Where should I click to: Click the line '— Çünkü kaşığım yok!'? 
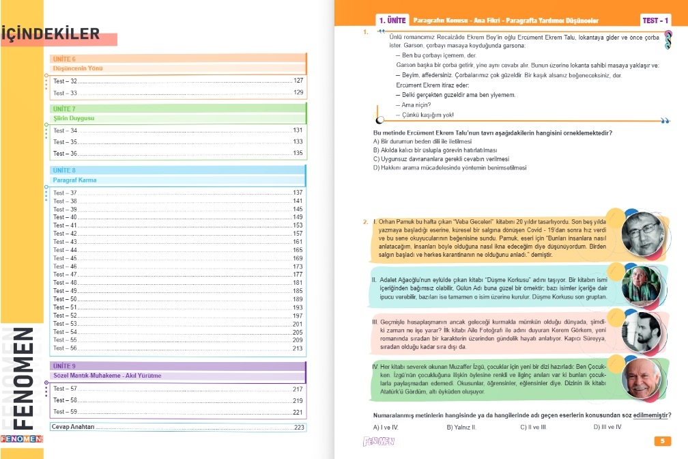tap(425, 115)
